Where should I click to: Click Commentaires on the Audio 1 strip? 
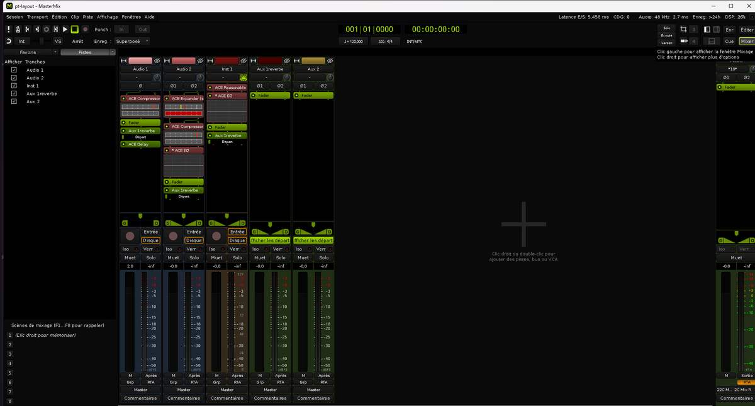tap(140, 398)
